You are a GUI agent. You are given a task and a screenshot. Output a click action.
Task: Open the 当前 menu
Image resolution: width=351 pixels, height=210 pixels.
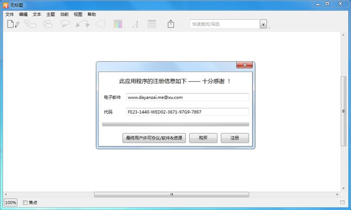click(64, 14)
